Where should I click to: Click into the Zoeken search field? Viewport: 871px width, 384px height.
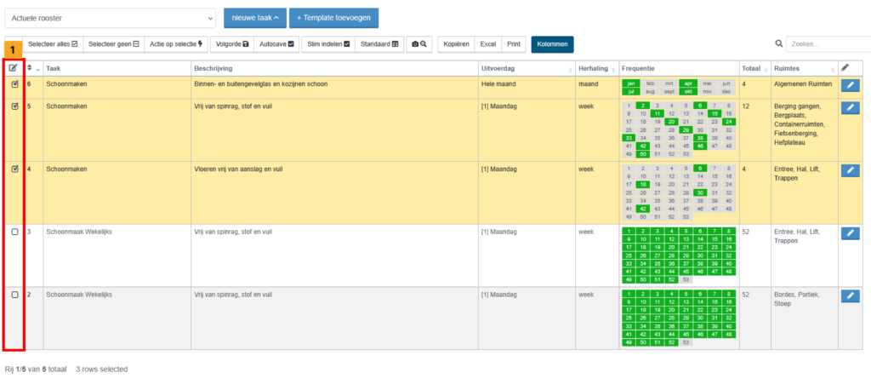825,43
